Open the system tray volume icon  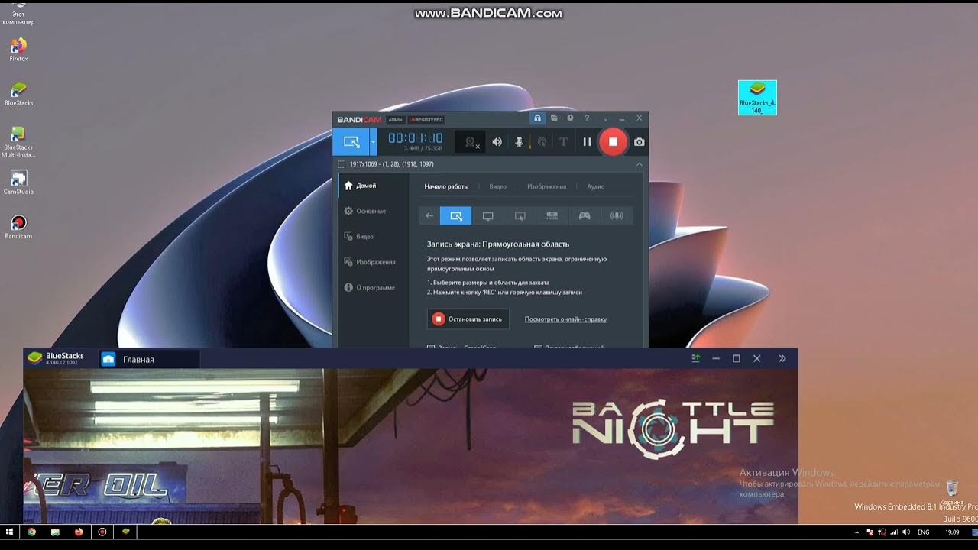(906, 532)
